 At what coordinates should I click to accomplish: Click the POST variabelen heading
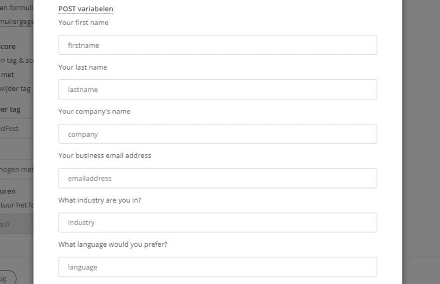tap(86, 9)
